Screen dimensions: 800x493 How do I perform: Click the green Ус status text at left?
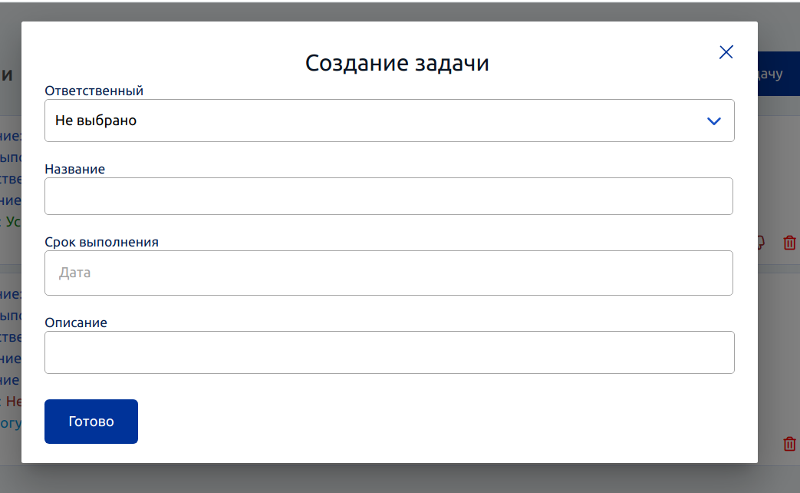coord(13,222)
